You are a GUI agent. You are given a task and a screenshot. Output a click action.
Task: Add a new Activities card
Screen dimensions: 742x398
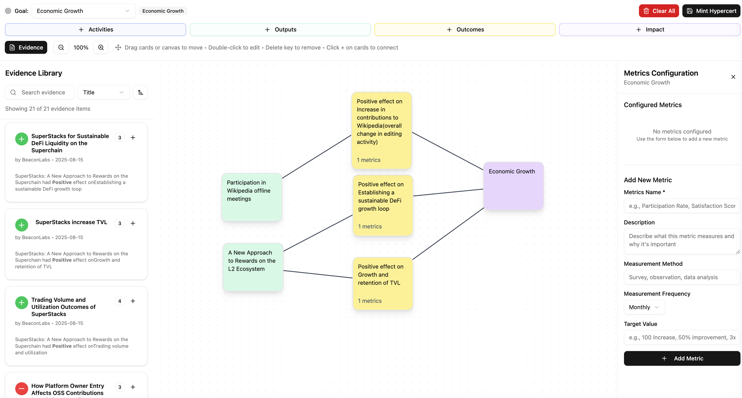coord(95,30)
